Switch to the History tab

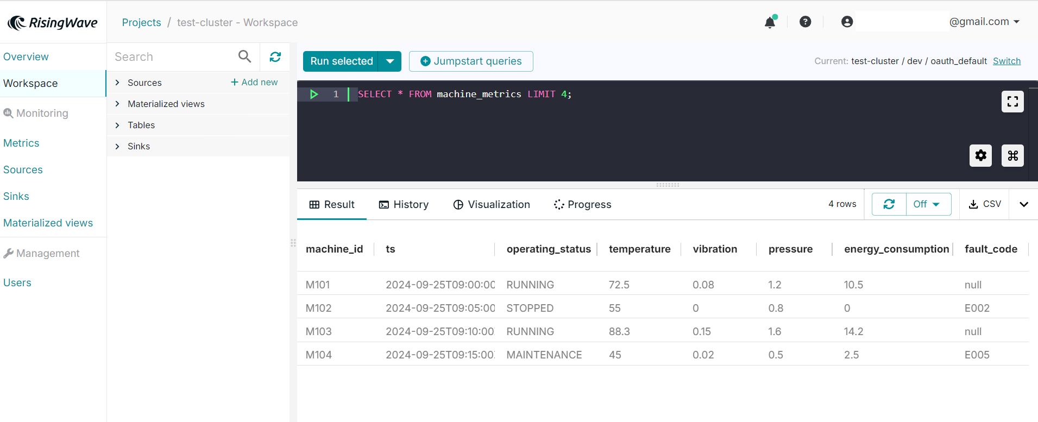tap(404, 205)
